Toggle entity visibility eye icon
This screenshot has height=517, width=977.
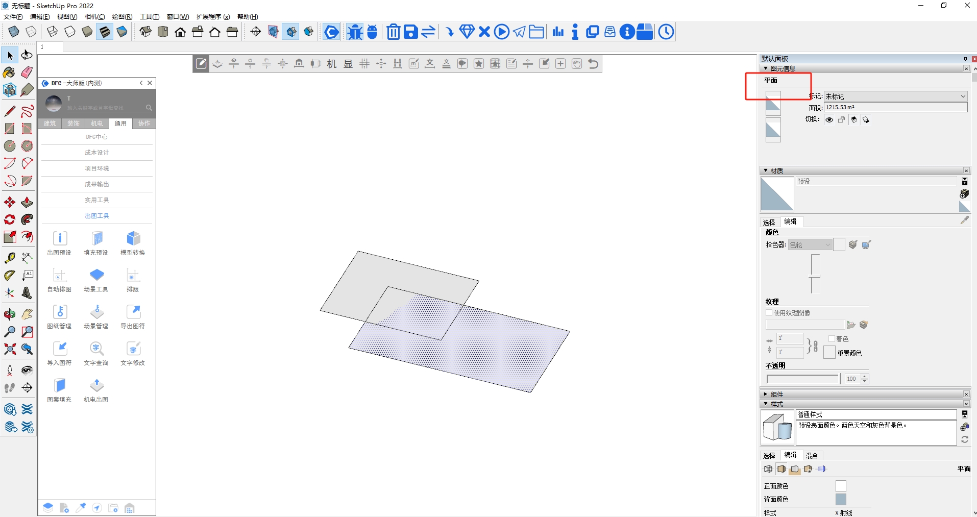[x=829, y=120]
